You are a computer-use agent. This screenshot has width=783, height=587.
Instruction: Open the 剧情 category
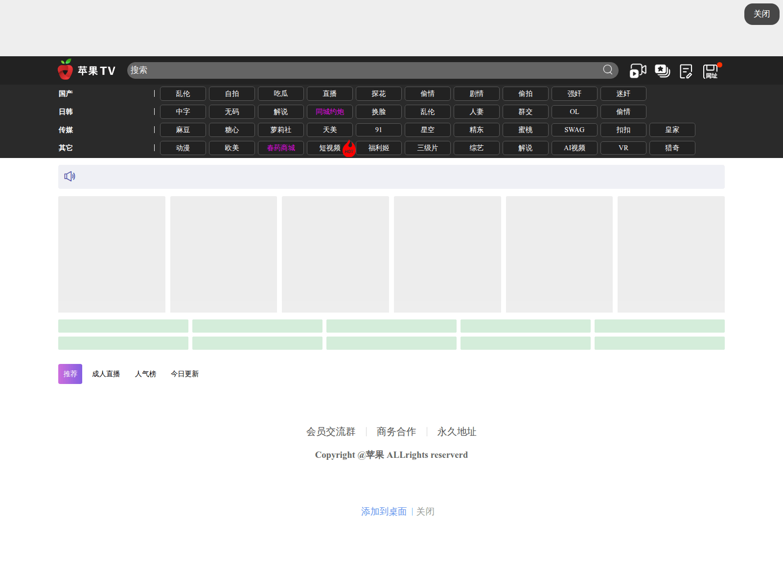pyautogui.click(x=477, y=93)
